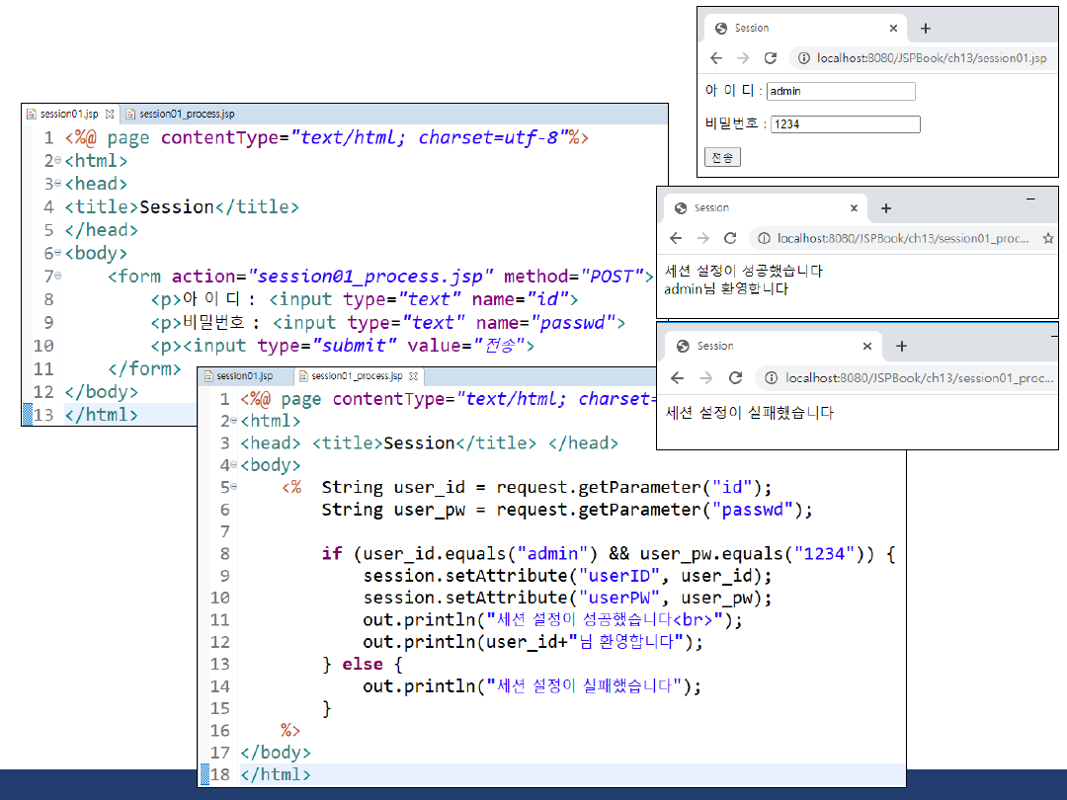This screenshot has width=1067, height=800.
Task: Click back arrow in the 실패 message browser
Action: (x=677, y=377)
